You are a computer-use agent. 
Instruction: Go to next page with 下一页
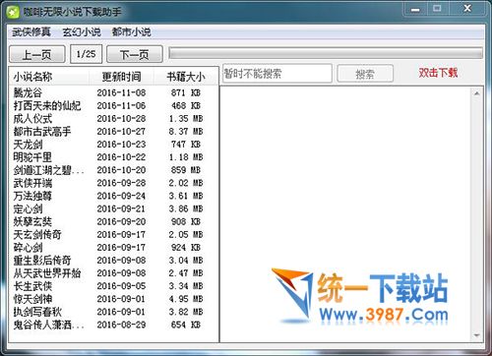pos(134,54)
